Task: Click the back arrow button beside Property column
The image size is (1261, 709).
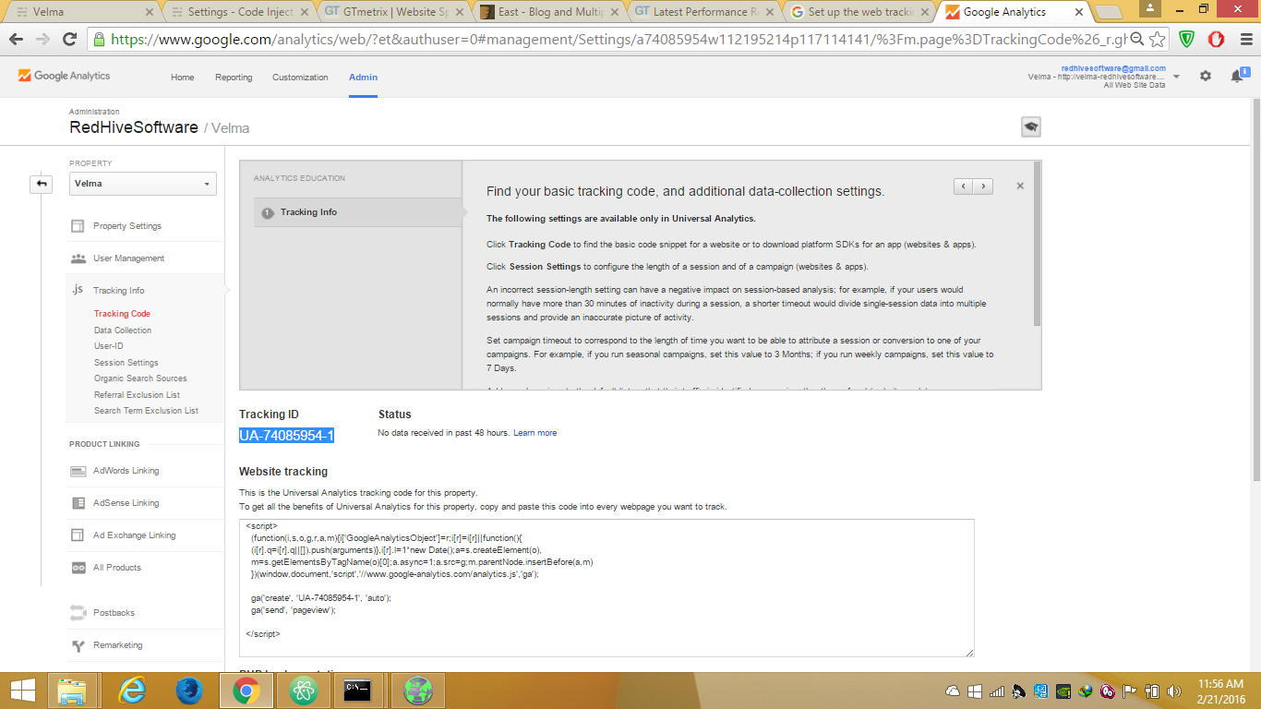Action: point(41,184)
